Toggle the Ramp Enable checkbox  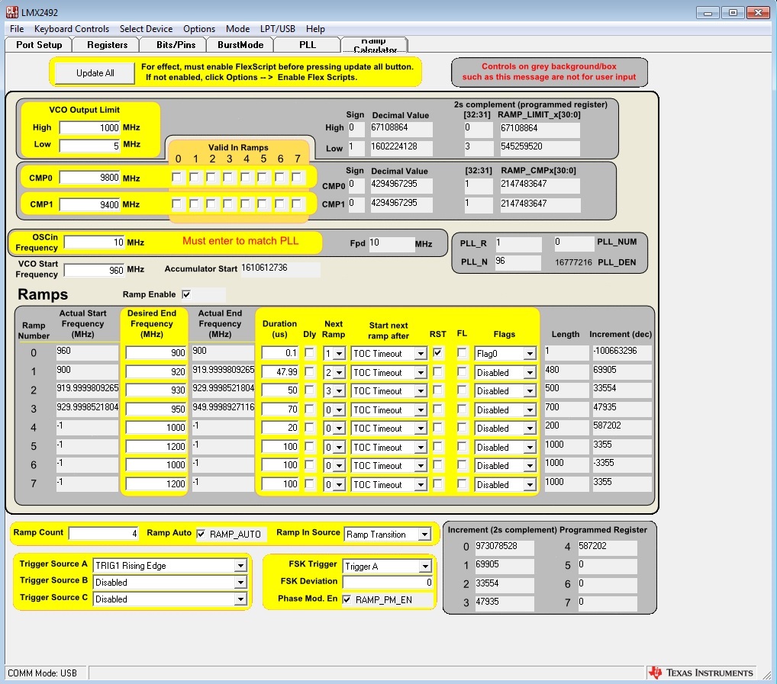pos(186,294)
